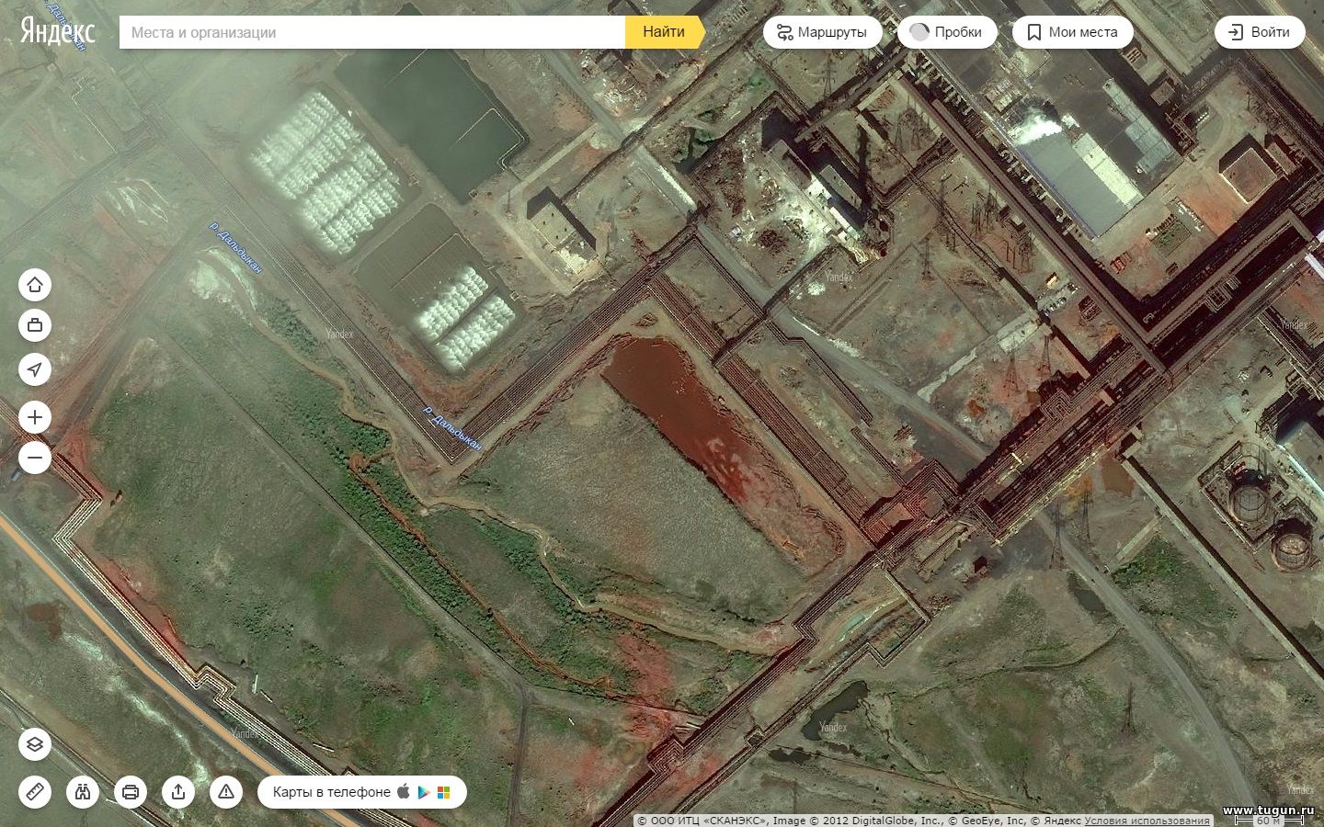The image size is (1324, 827).
Task: Click Войти to sign in
Action: pos(1260,32)
